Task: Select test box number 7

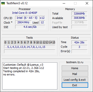Action: (28, 42)
